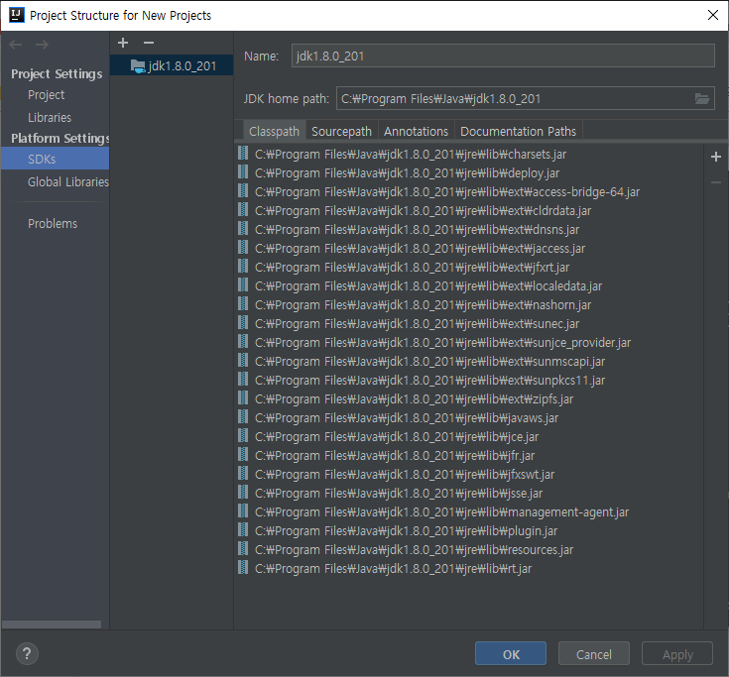Click the IntelliJ IDEA logo in title bar
Image resolution: width=729 pixels, height=677 pixels.
coord(17,15)
